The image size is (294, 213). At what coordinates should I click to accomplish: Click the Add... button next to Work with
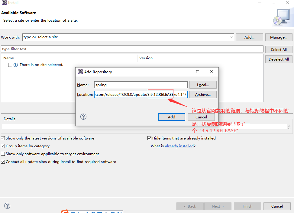[249, 37]
